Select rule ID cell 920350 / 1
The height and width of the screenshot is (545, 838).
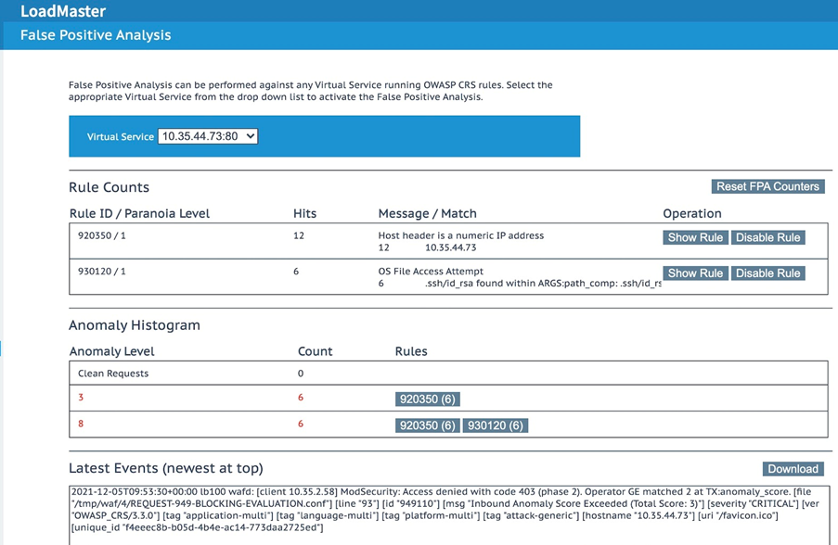coord(102,235)
